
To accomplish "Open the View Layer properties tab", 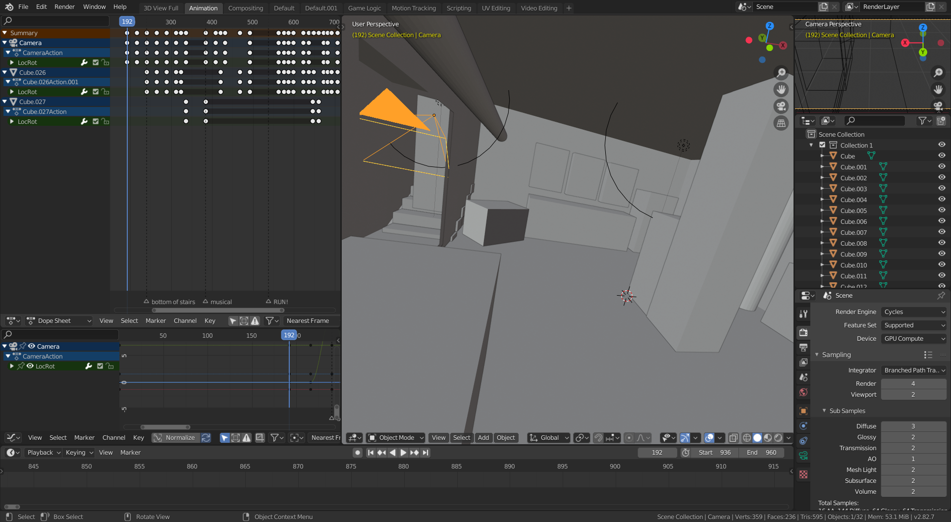I will 803,363.
